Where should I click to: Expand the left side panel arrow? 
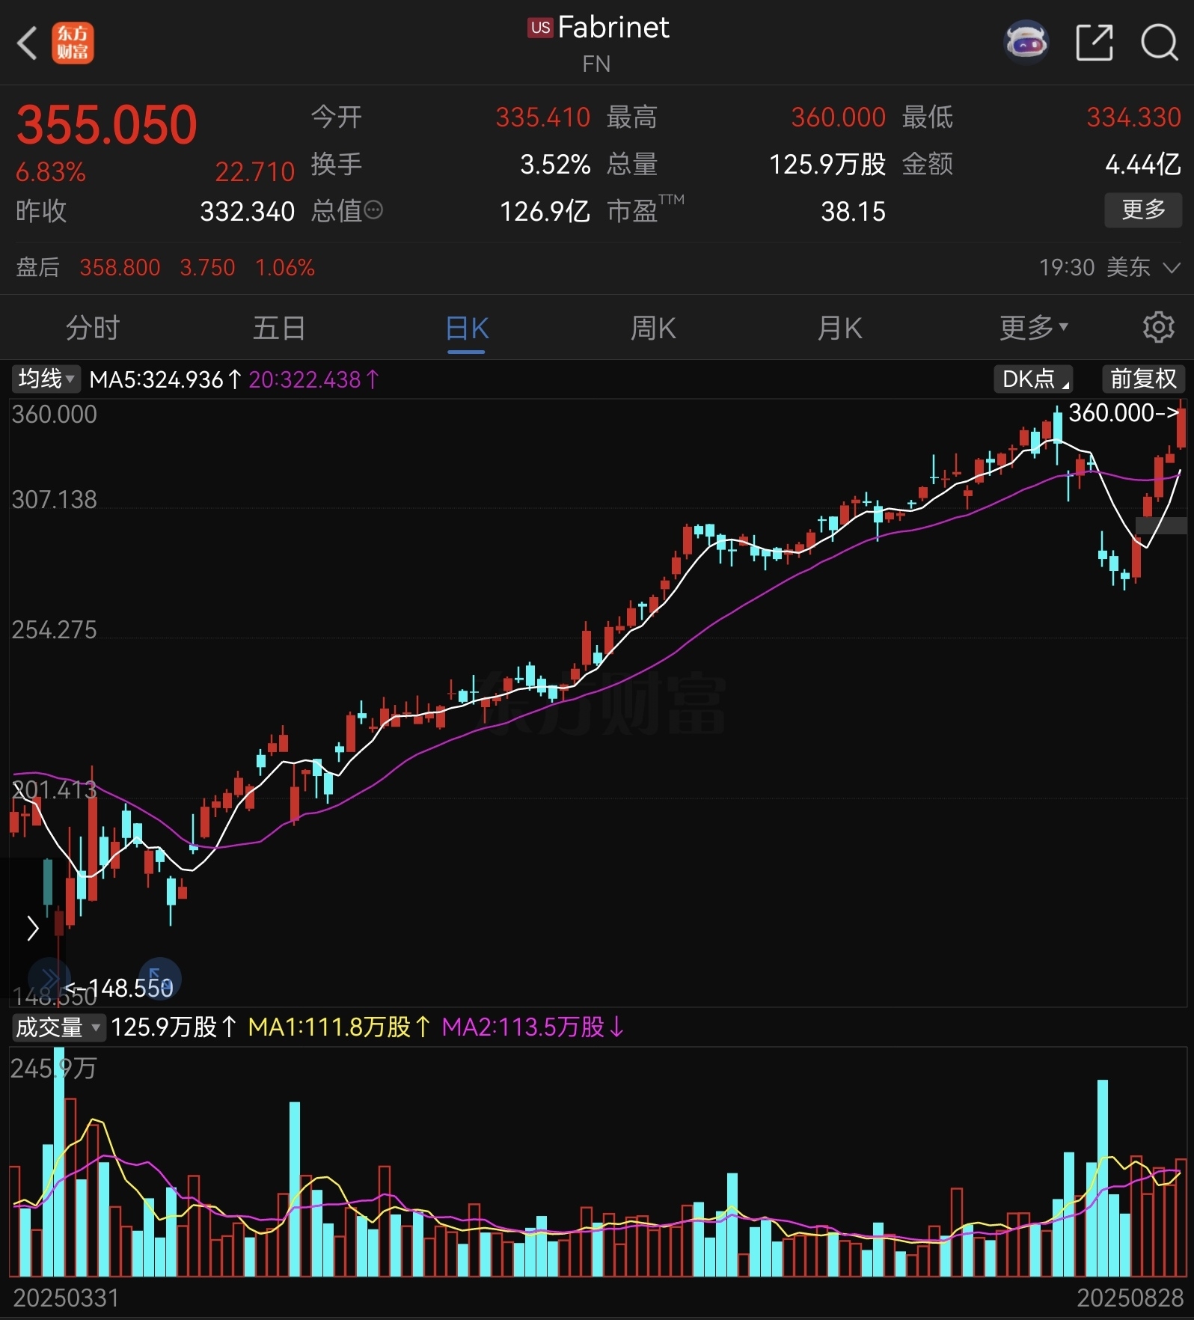click(32, 928)
